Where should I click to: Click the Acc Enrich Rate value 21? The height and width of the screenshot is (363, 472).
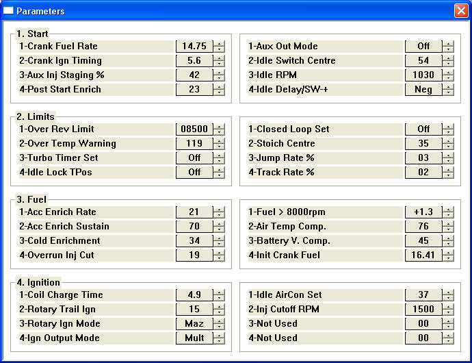(194, 212)
